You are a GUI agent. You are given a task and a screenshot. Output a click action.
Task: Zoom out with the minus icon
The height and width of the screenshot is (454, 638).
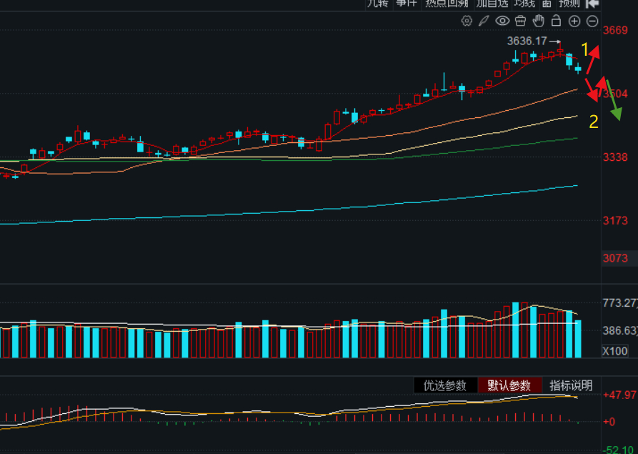pos(592,21)
